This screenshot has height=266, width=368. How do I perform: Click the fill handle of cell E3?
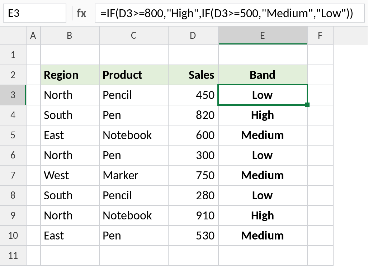tap(307, 105)
